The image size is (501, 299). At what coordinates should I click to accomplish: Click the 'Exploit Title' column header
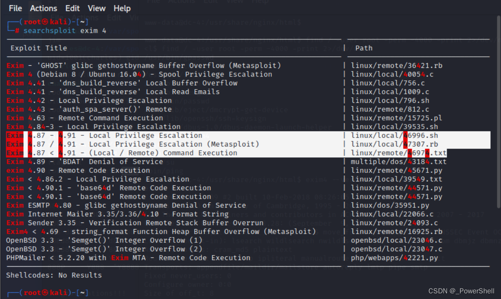[x=39, y=48]
